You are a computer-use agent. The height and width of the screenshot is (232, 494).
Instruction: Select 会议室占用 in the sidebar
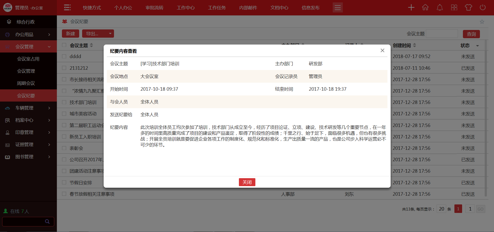click(28, 59)
